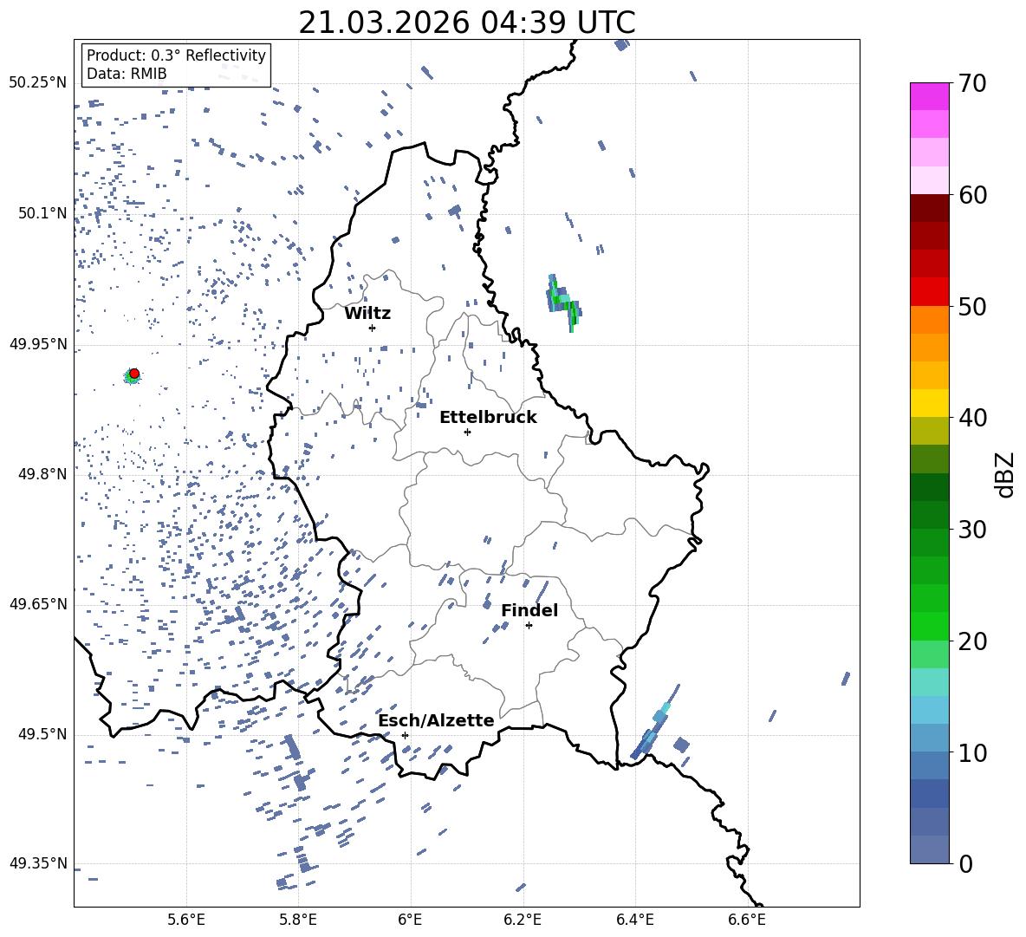Click the 6.6°E longitude label
1026x937 pixels.
pyautogui.click(x=747, y=920)
